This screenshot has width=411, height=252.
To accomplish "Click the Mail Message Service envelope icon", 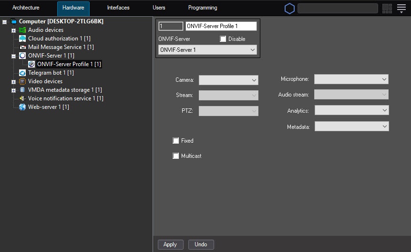I will pyautogui.click(x=22, y=47).
